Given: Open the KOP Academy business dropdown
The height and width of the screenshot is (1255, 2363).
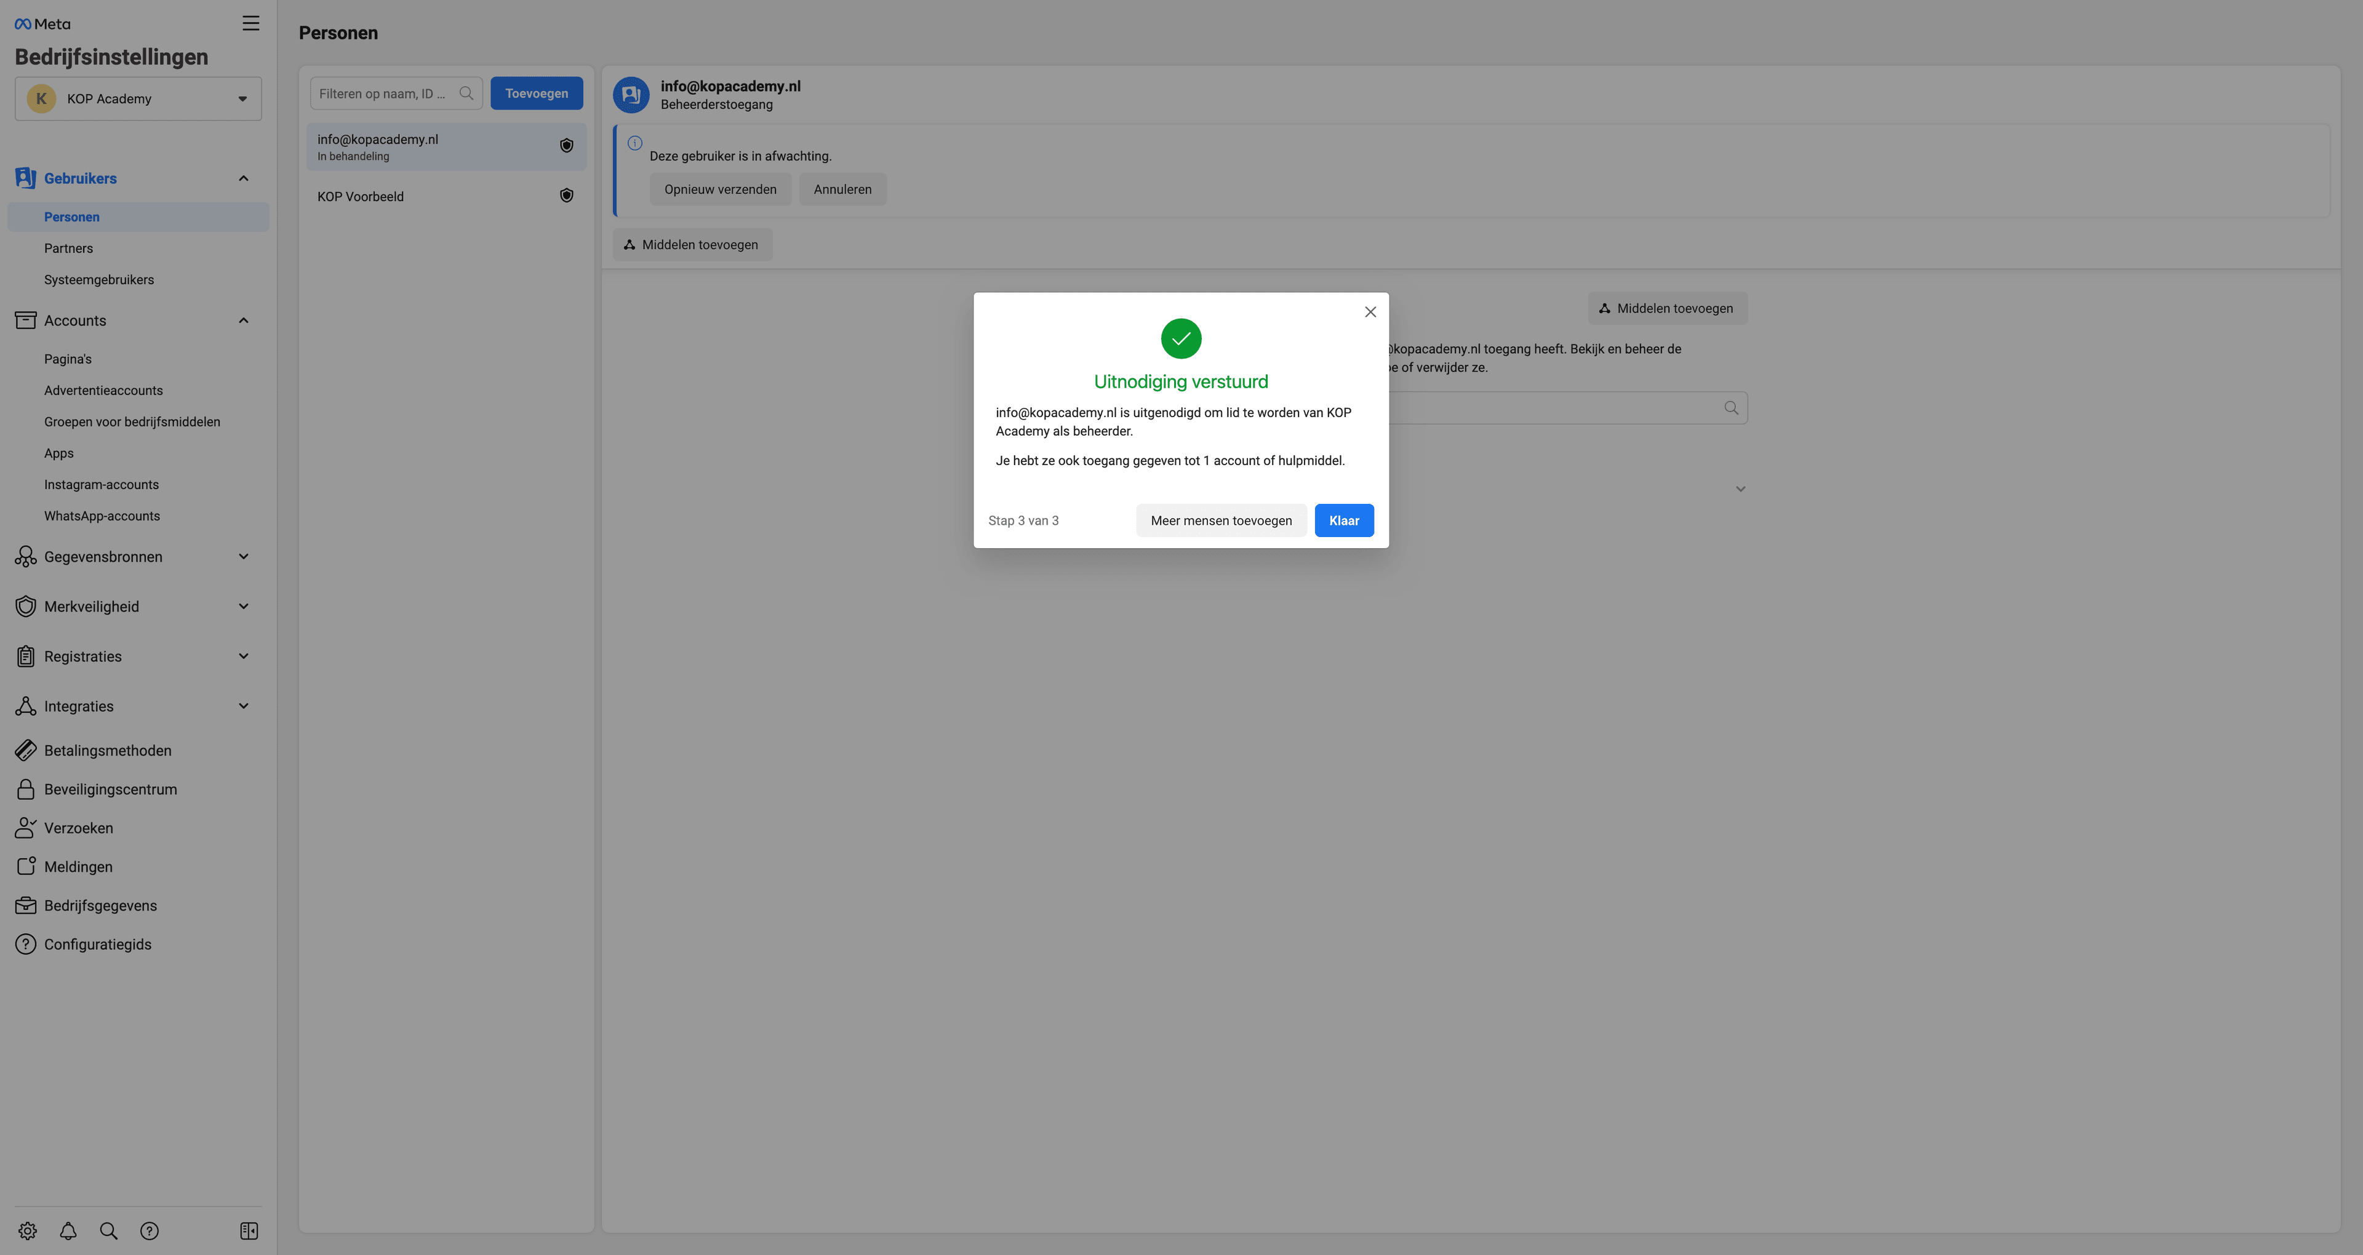Looking at the screenshot, I should 138,99.
